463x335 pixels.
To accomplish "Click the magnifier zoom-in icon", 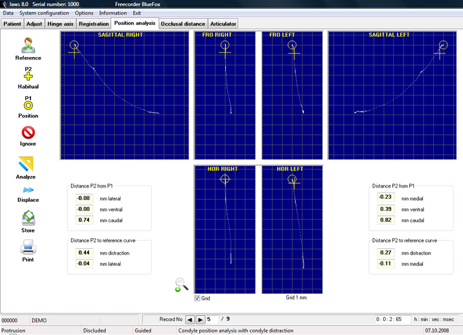I will (181, 285).
